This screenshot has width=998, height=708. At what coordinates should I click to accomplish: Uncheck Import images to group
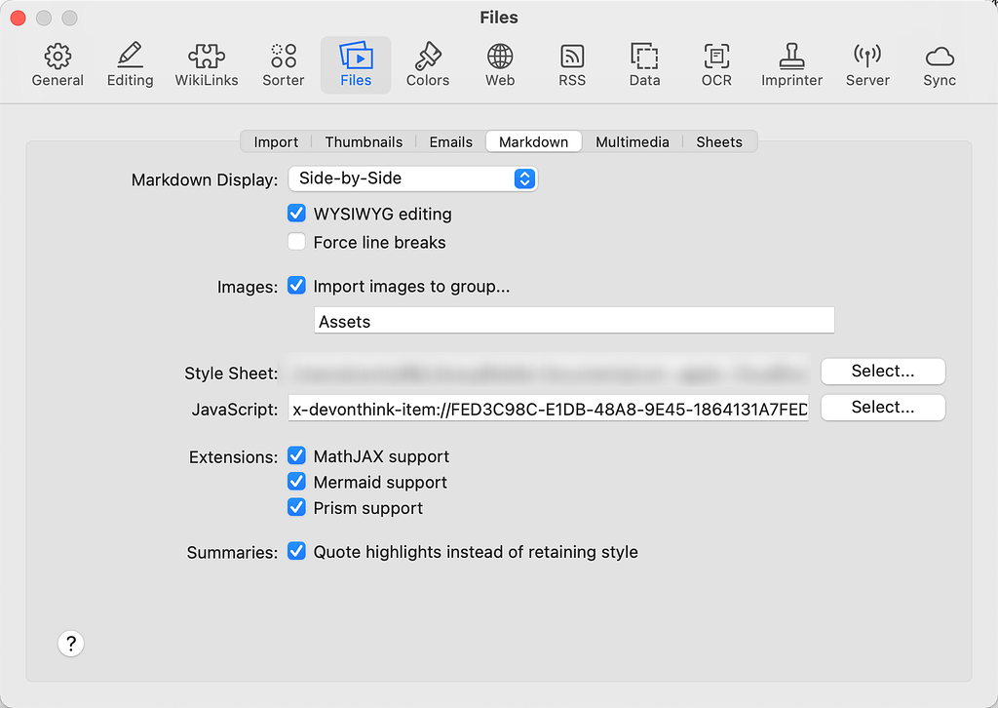point(296,286)
